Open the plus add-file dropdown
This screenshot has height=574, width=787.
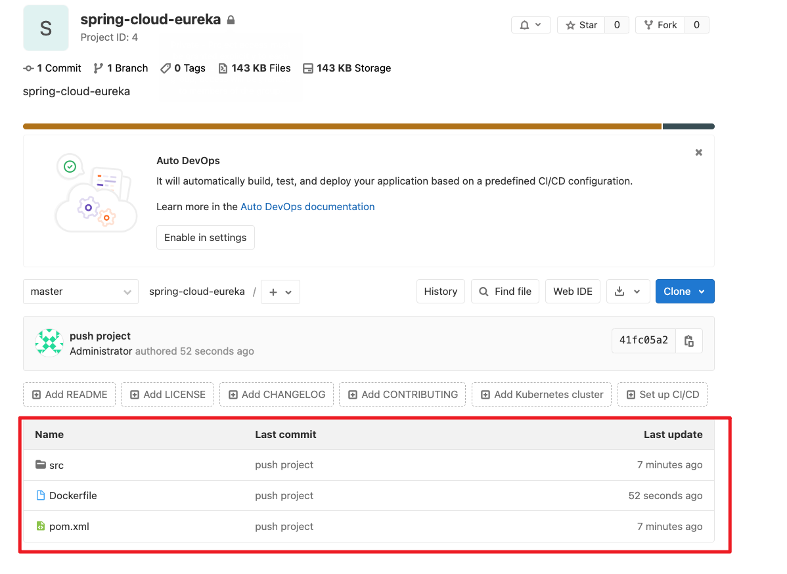[281, 292]
